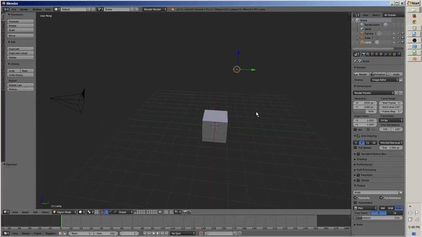Open the Global orientation dropdown
Image resolution: width=422 pixels, height=237 pixels.
click(125, 212)
